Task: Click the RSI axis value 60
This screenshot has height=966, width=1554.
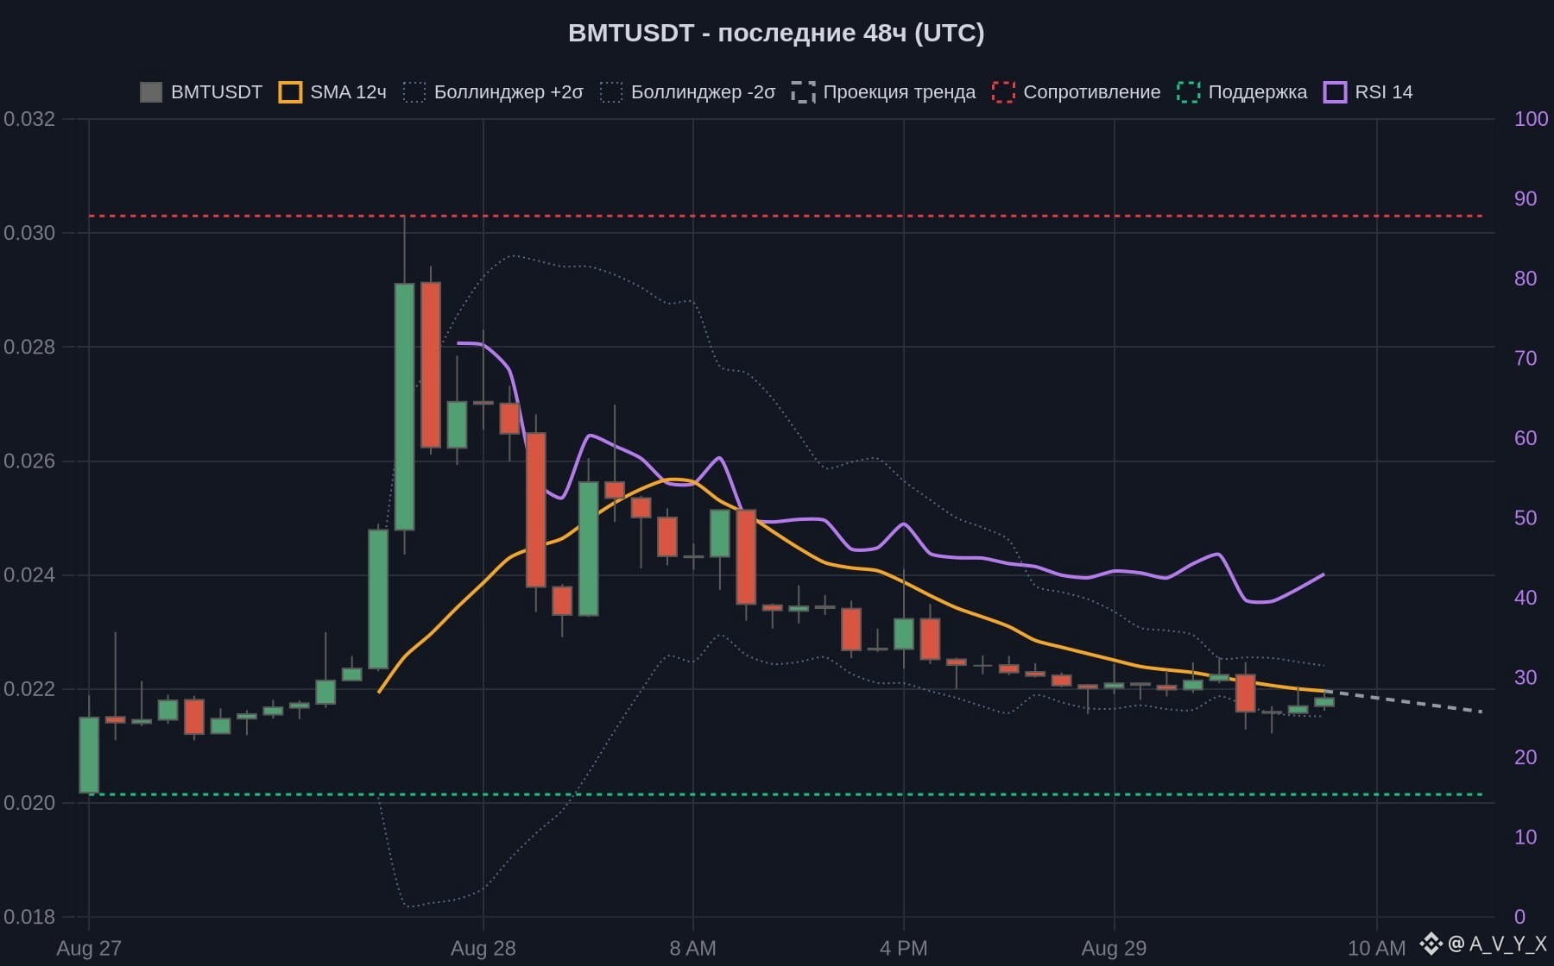Action: pyautogui.click(x=1526, y=438)
